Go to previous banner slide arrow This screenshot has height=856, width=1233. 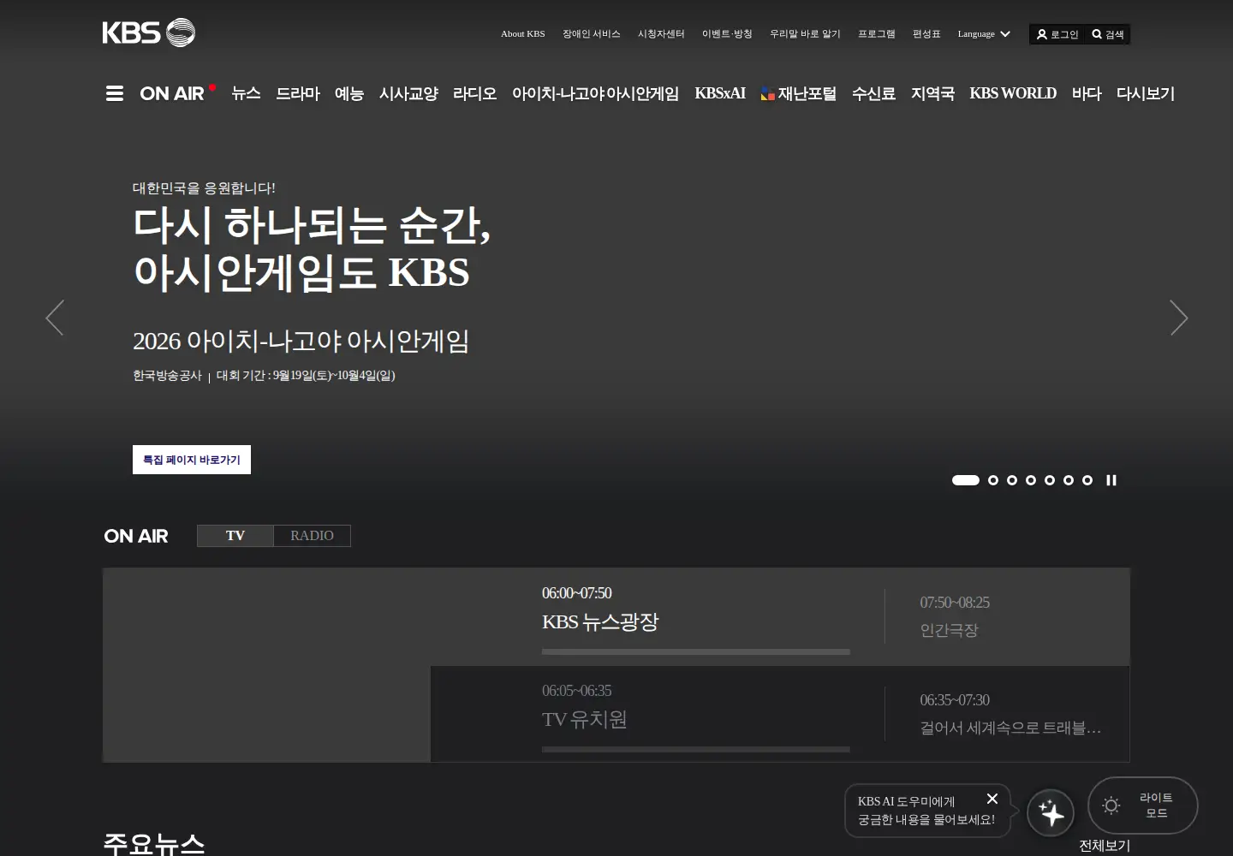pos(55,318)
